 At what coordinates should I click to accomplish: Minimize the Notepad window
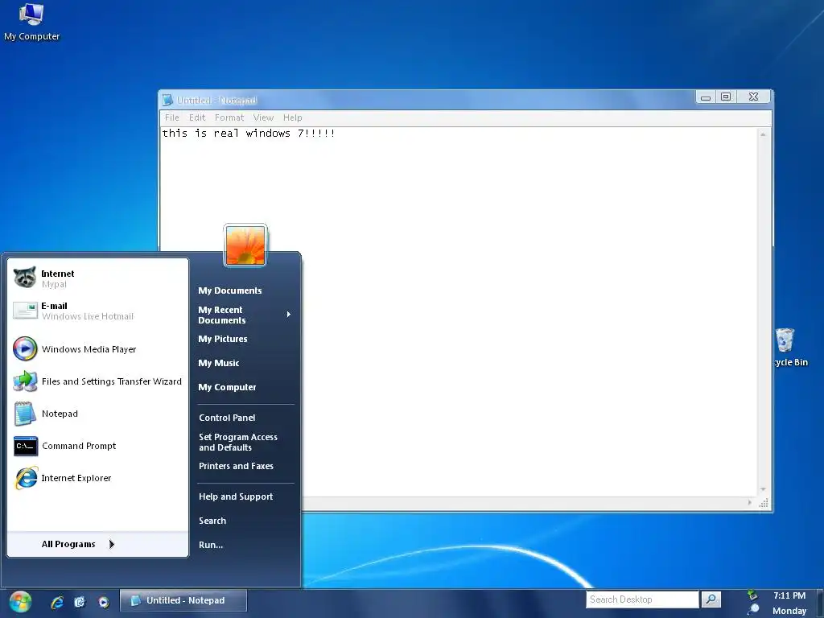tap(706, 97)
